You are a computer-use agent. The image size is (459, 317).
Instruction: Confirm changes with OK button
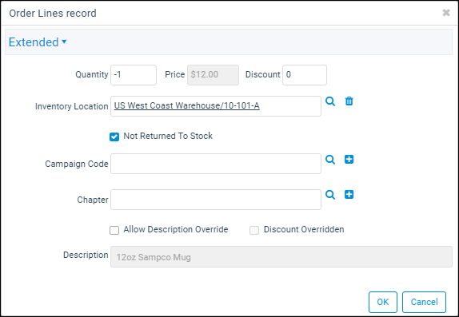point(383,302)
